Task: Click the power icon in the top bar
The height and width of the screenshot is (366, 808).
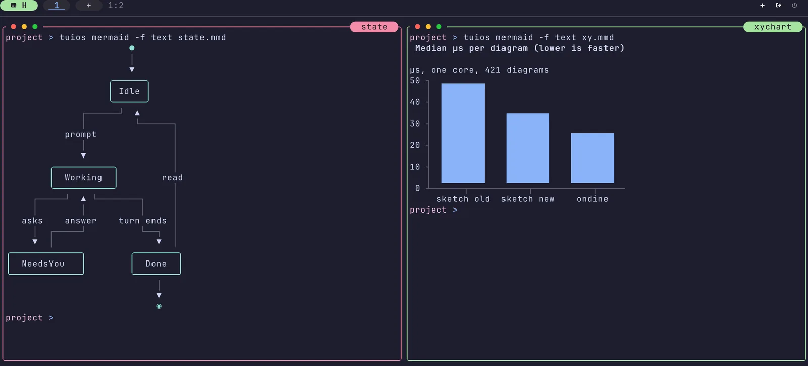Action: pos(794,6)
